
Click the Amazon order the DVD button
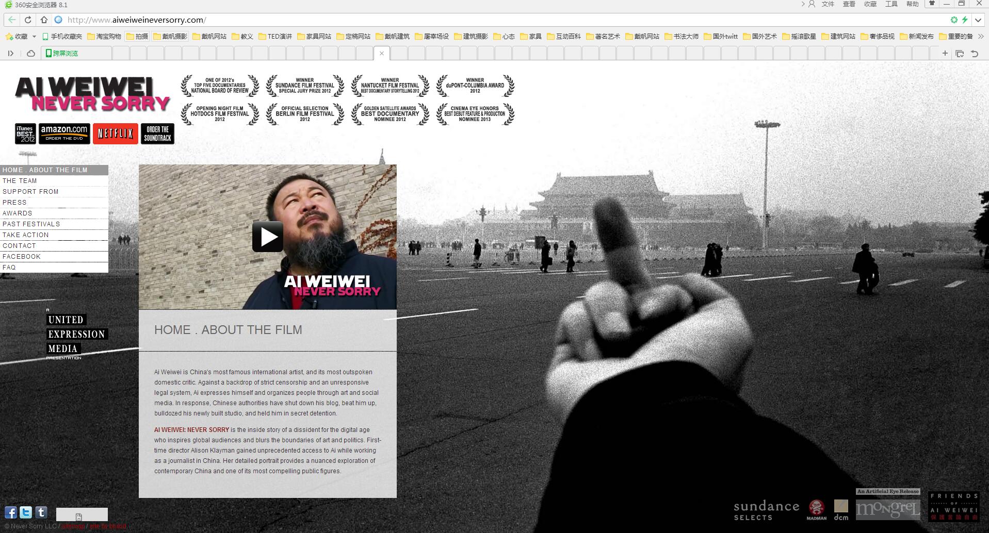click(x=64, y=134)
